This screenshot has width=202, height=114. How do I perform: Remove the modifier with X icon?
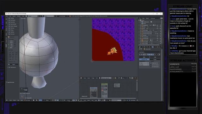(x=159, y=54)
